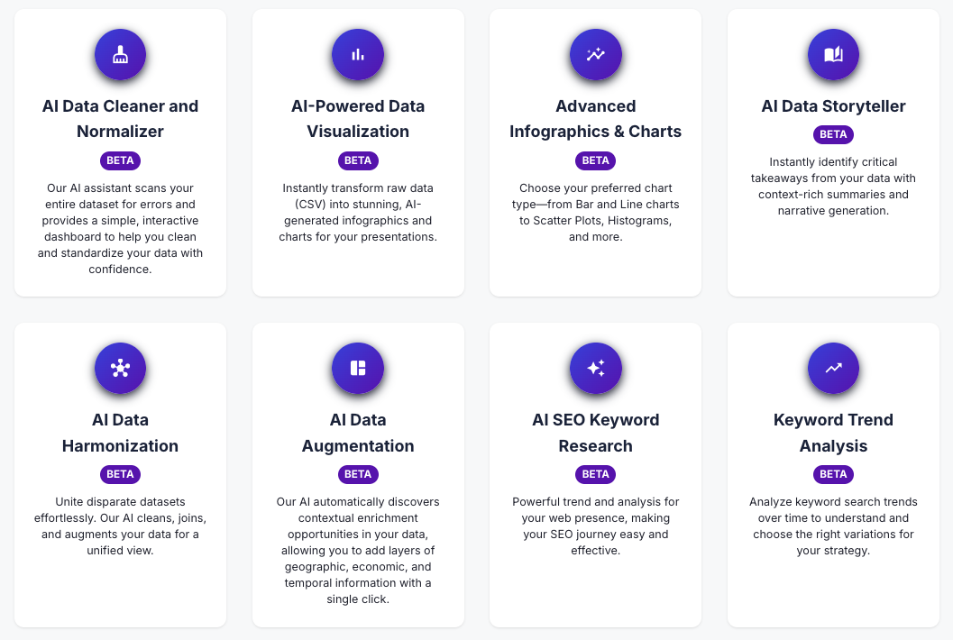Click the BETA badge under Keyword Trend Analysis
This screenshot has height=640, width=953.
pyautogui.click(x=833, y=474)
